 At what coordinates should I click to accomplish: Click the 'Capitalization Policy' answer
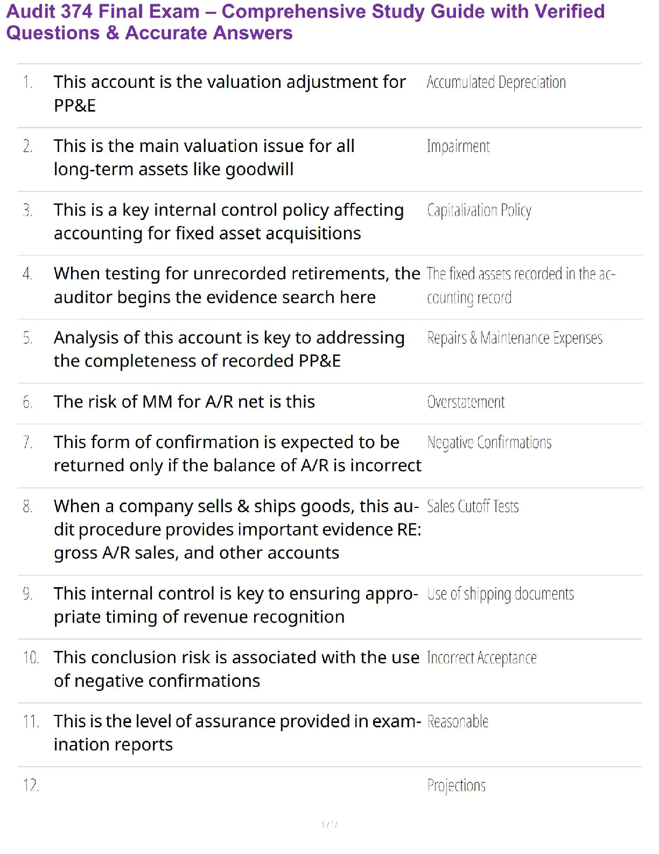(x=479, y=210)
